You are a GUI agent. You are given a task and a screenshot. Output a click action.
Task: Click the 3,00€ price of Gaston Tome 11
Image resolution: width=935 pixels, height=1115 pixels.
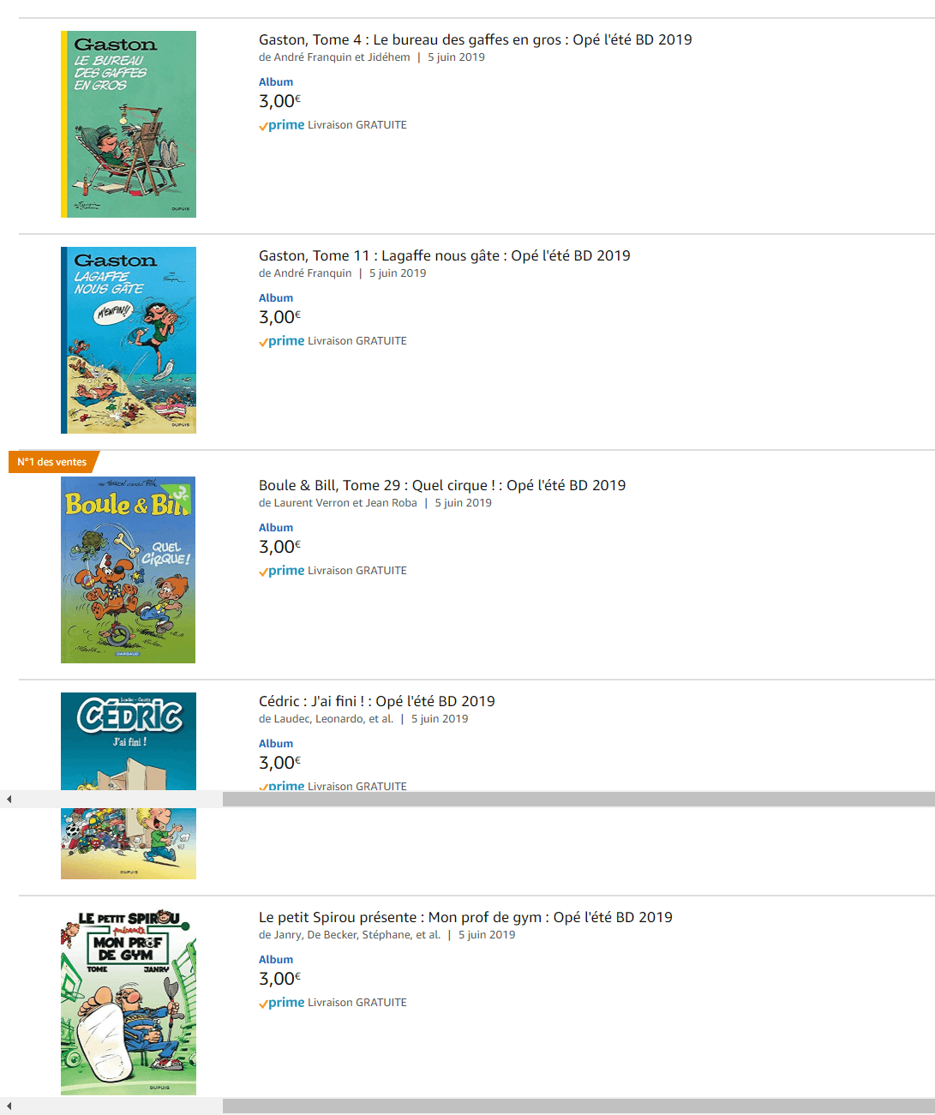(x=279, y=317)
